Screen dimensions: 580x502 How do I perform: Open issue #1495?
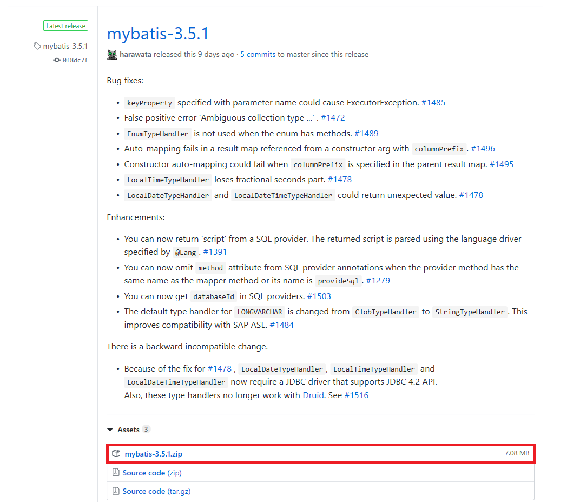(502, 164)
